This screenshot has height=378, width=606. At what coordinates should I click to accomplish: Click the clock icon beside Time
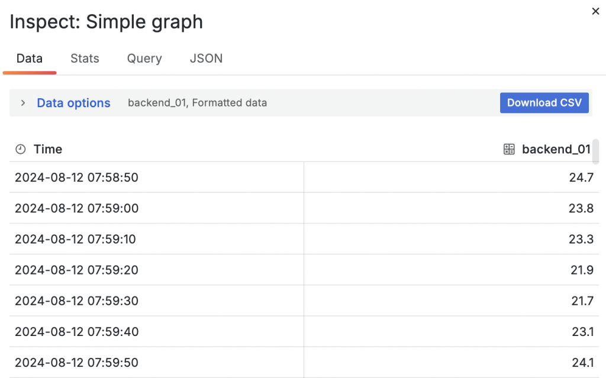coord(21,150)
